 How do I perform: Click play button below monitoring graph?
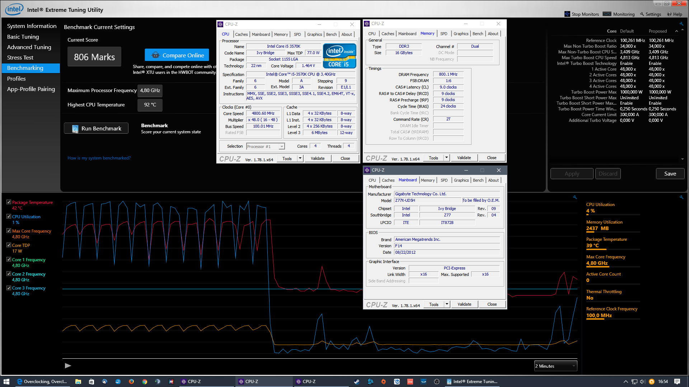pyautogui.click(x=68, y=365)
